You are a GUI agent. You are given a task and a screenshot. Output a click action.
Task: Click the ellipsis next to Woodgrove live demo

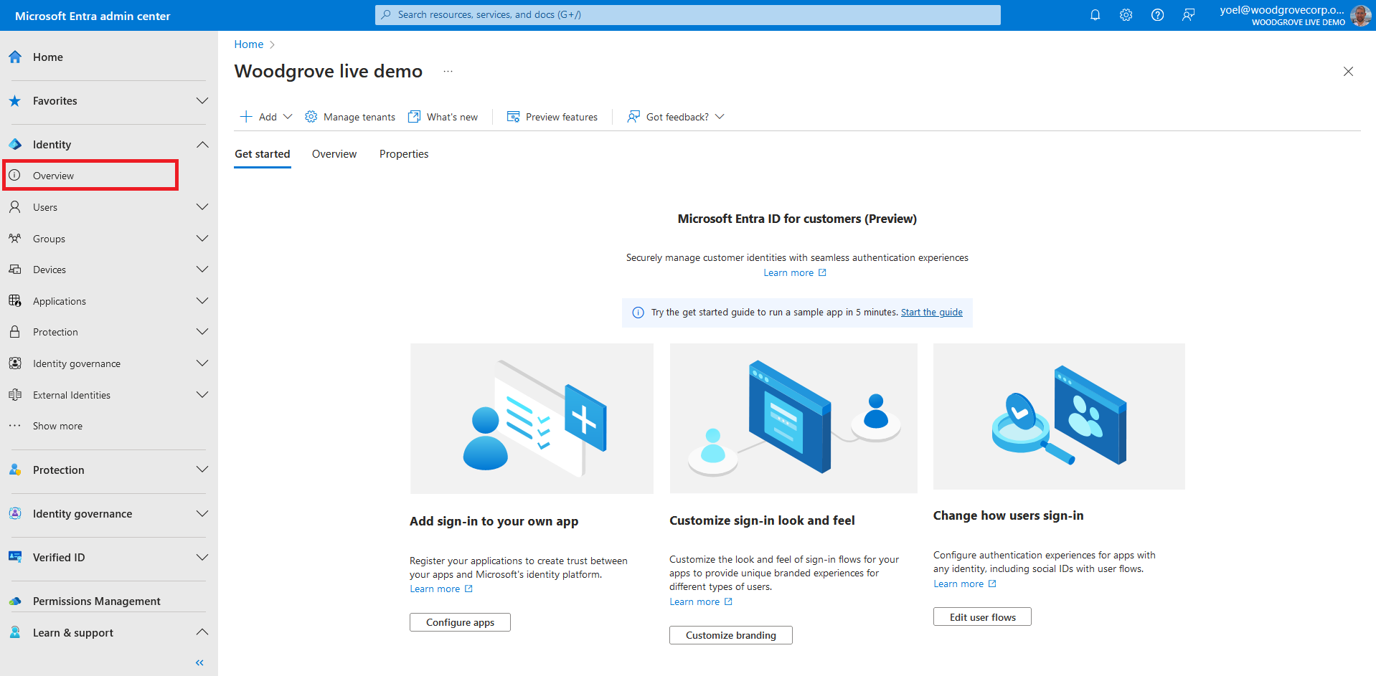click(448, 72)
